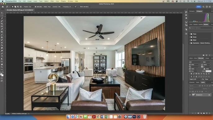Image resolution: width=213 pixels, height=120 pixels.
Task: Click the Share button
Action: pos(199,7)
